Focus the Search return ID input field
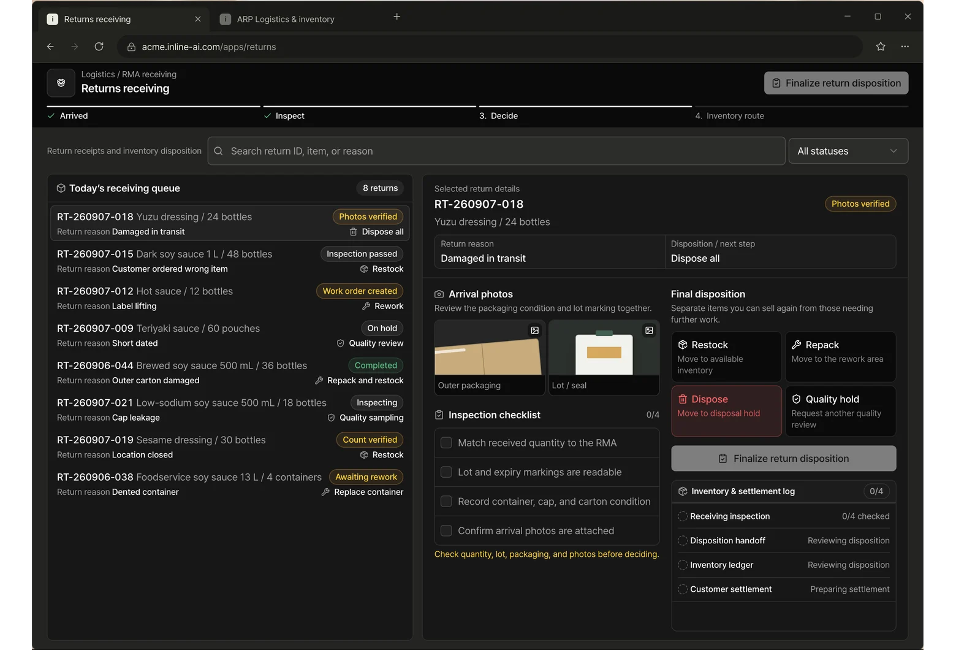Image resolution: width=956 pixels, height=650 pixels. click(496, 151)
